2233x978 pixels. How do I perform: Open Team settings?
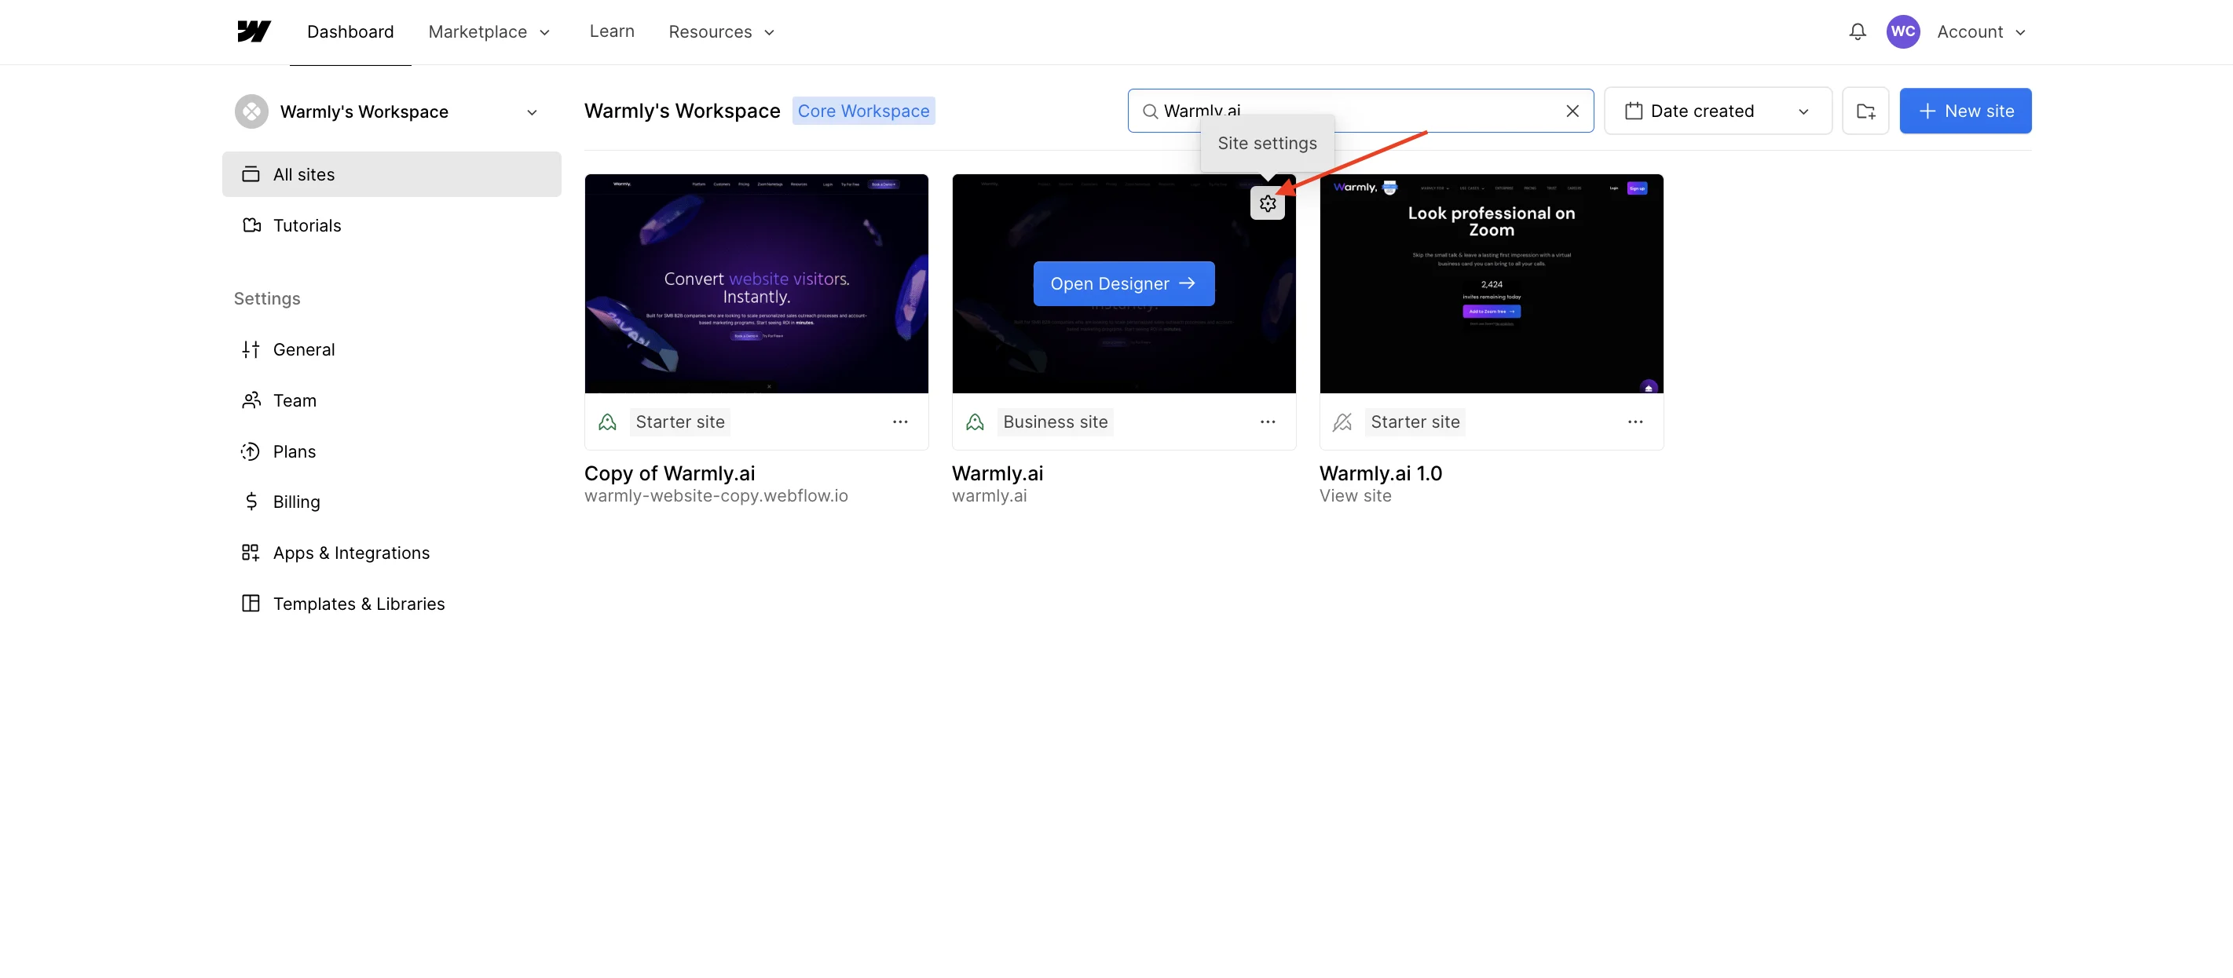[x=391, y=400]
